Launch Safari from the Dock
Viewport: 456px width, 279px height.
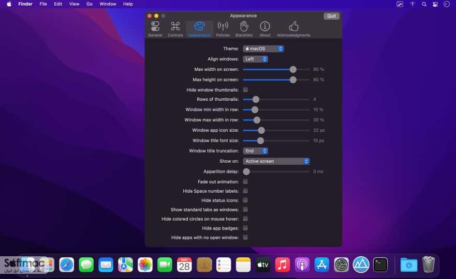[x=67, y=265]
